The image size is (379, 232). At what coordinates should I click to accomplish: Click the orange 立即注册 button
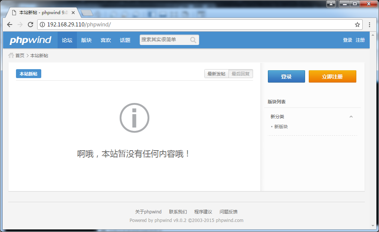332,77
